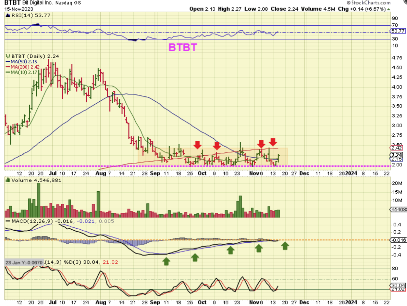Click the 80 level on stochastic axis
Screen dimensions: 407x306
point(394,269)
